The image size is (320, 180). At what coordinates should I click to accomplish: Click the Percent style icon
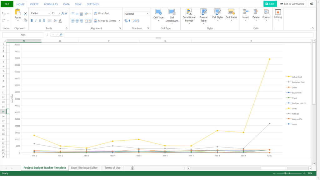(x=126, y=21)
